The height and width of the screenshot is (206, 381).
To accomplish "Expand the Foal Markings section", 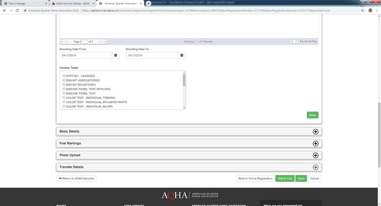I will [x=315, y=143].
